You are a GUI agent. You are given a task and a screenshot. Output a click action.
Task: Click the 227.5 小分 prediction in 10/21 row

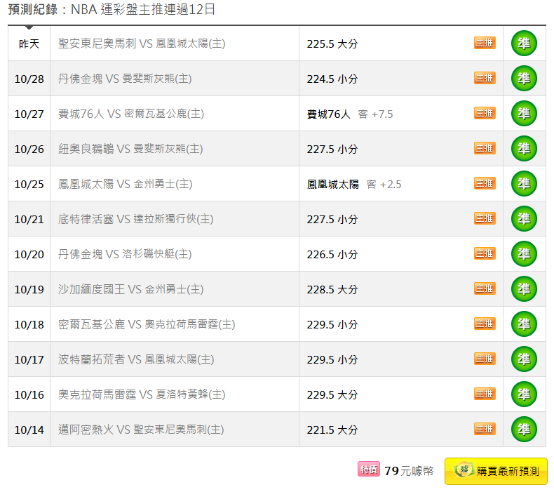(x=332, y=219)
